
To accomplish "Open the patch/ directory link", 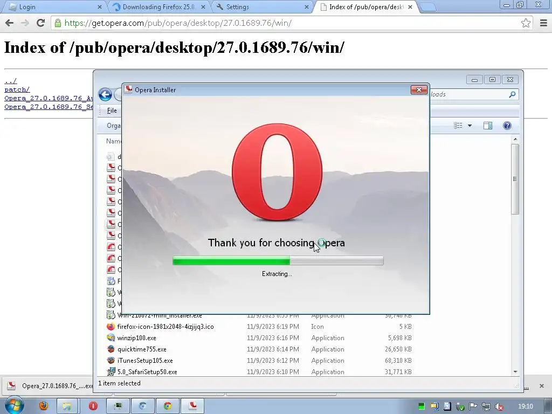I will pyautogui.click(x=17, y=90).
